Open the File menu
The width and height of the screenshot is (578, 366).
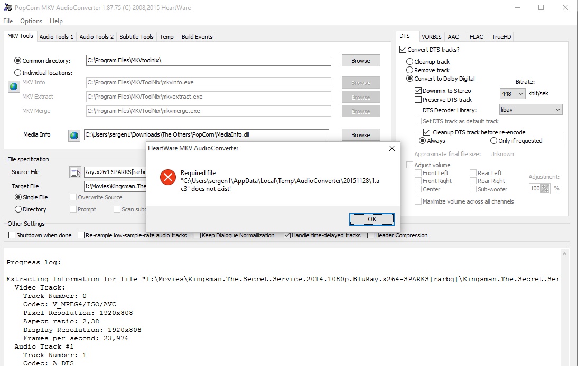(8, 21)
